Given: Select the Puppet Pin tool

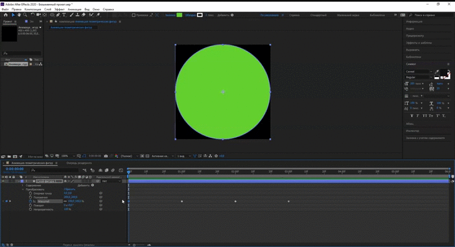Looking at the screenshot, I should coord(99,15).
